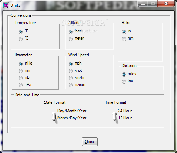Set Barometer to hPa
Viewport: 177px width, 153px height.
tap(21, 85)
